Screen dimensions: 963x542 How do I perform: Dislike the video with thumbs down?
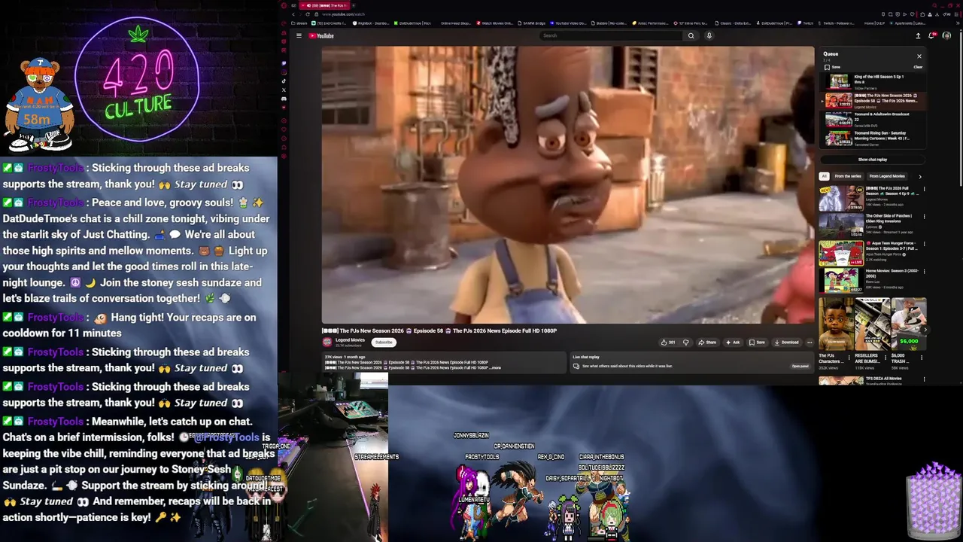(685, 343)
